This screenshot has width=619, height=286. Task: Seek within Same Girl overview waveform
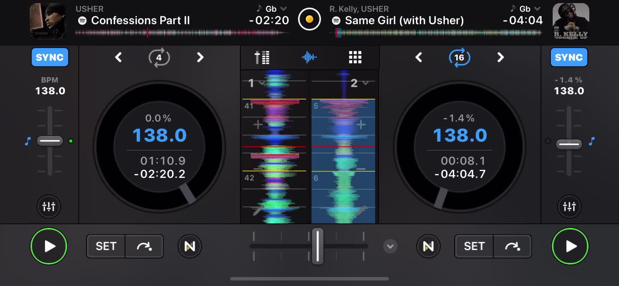[436, 33]
